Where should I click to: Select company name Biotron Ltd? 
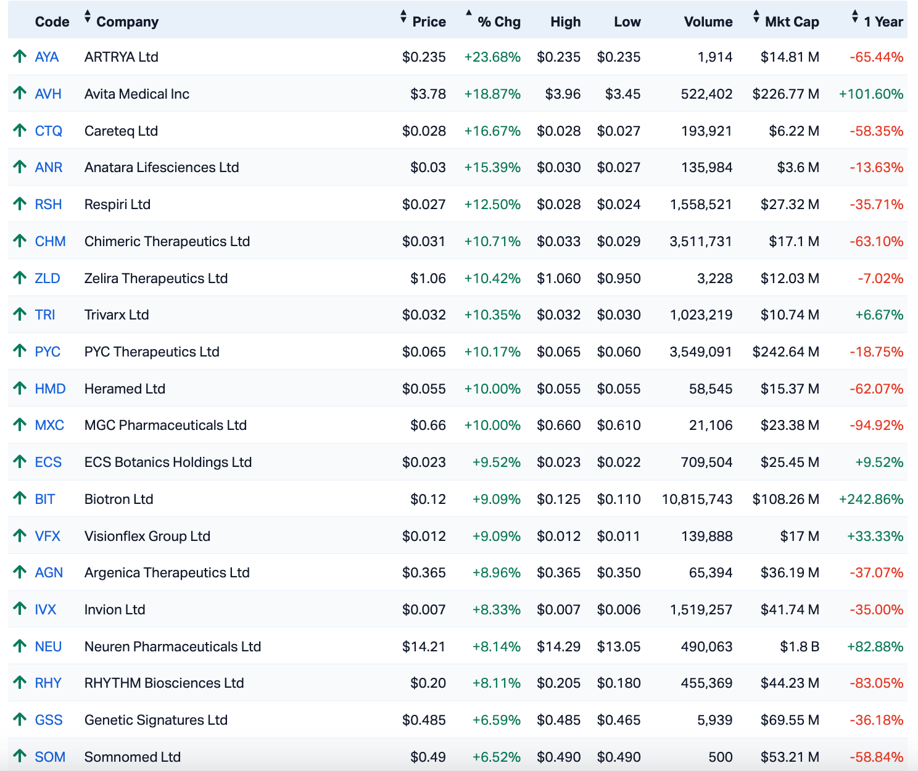[119, 499]
